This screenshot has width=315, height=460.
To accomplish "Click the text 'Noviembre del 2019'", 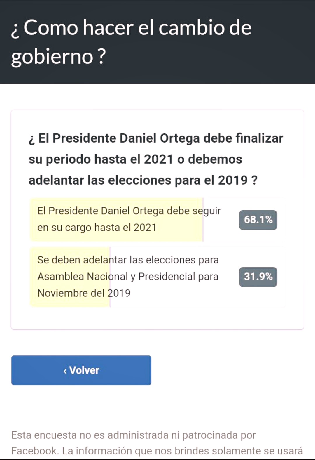I will (x=84, y=293).
